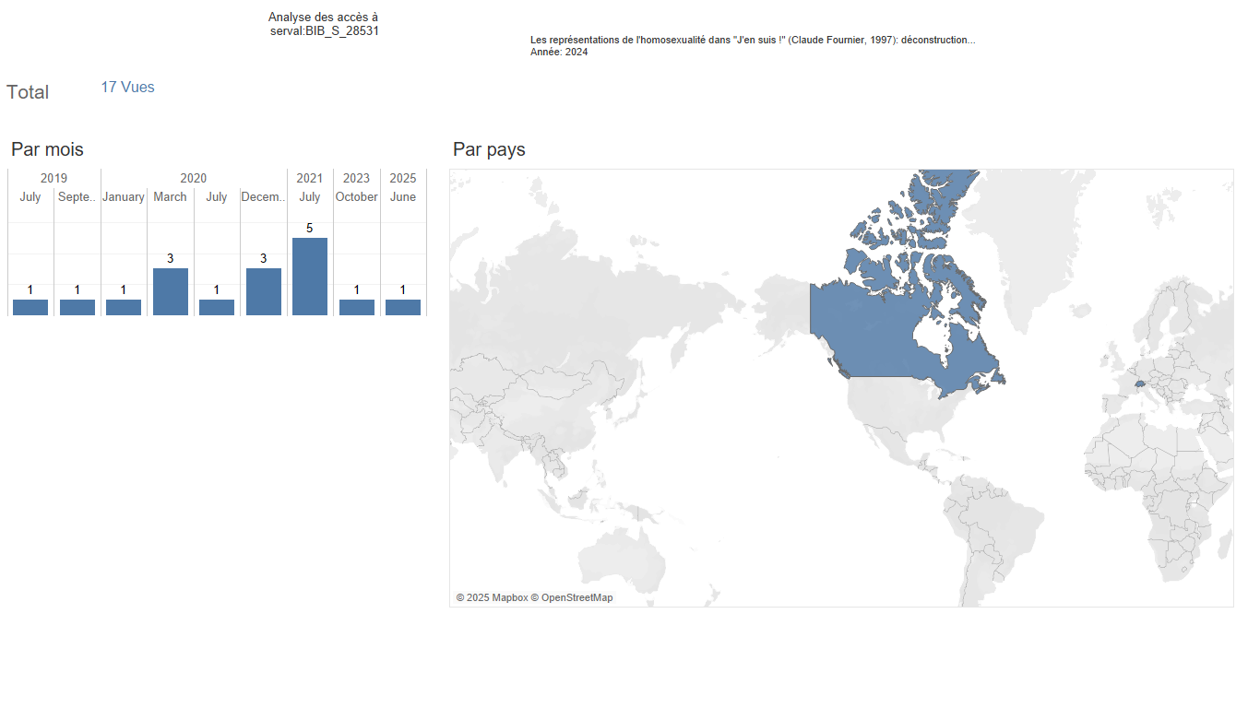Click the 'June' month label
The height and width of the screenshot is (708, 1260).
403,196
